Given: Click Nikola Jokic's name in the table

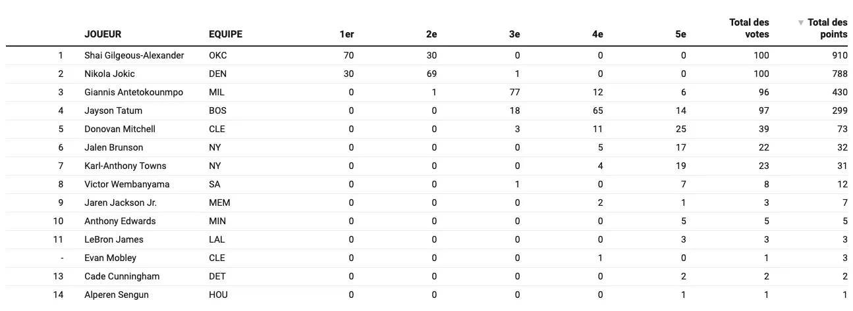Looking at the screenshot, I should (x=109, y=74).
